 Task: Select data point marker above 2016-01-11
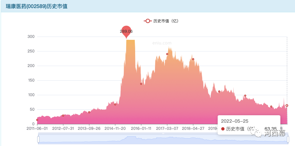(x=141, y=84)
